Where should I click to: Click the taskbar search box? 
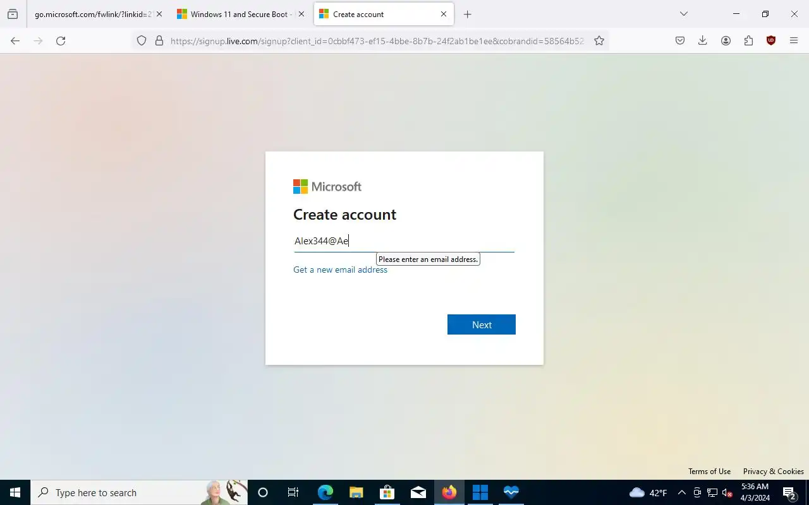[139, 492]
